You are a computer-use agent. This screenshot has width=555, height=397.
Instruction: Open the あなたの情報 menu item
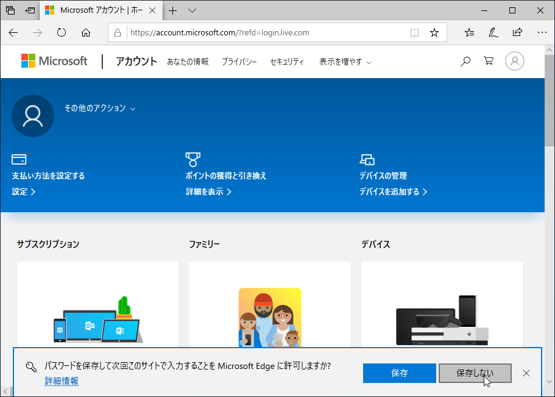[188, 62]
